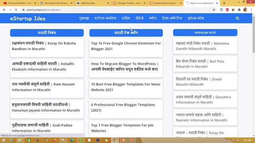Image resolution: width=255 pixels, height=143 pixels.
Task: Open the Chrome profile avatar
Action: (245, 10)
